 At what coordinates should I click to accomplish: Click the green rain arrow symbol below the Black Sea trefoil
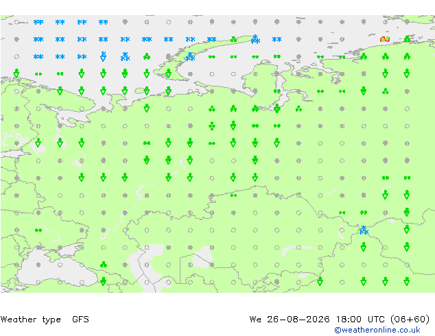click(103, 281)
